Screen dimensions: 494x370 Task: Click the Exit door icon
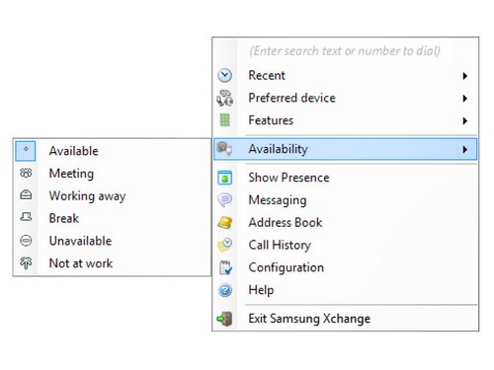(224, 319)
